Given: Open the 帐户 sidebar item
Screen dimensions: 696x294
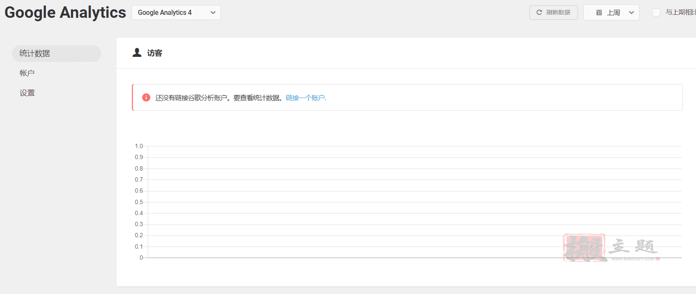Looking at the screenshot, I should (27, 73).
